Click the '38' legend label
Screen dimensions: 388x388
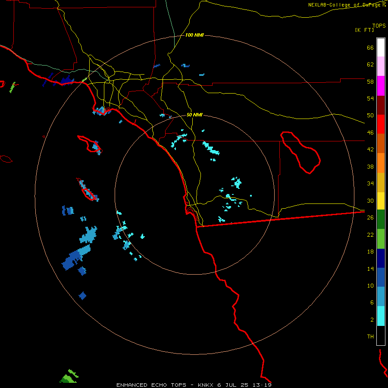click(x=370, y=166)
